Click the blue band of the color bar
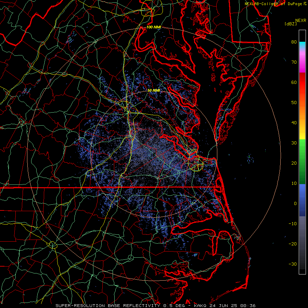 click(302, 200)
